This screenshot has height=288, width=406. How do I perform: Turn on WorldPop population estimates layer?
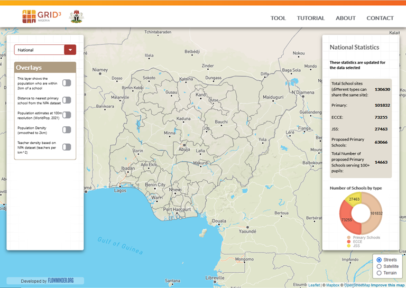pyautogui.click(x=67, y=115)
